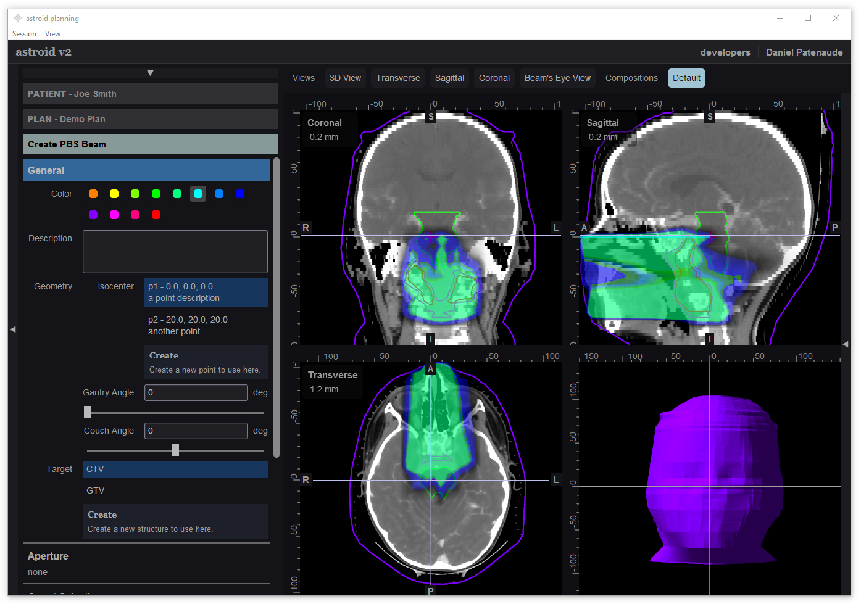This screenshot has height=604, width=861.
Task: Open the Session menu
Action: tap(24, 34)
